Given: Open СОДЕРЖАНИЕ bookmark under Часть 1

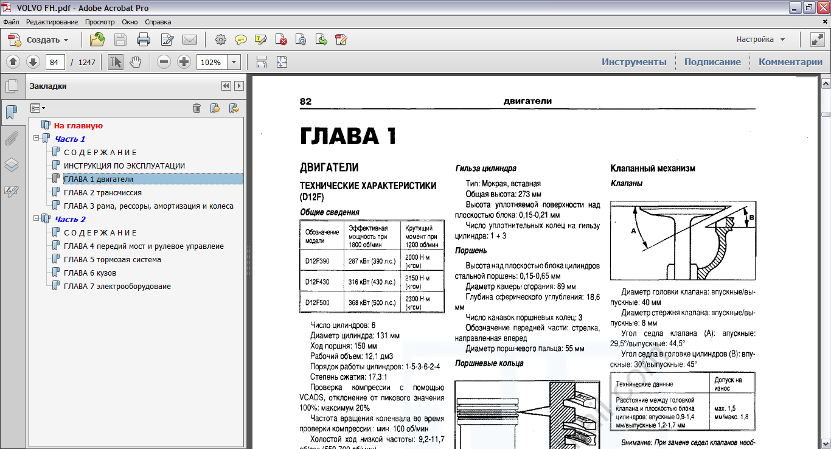Looking at the screenshot, I should 100,152.
